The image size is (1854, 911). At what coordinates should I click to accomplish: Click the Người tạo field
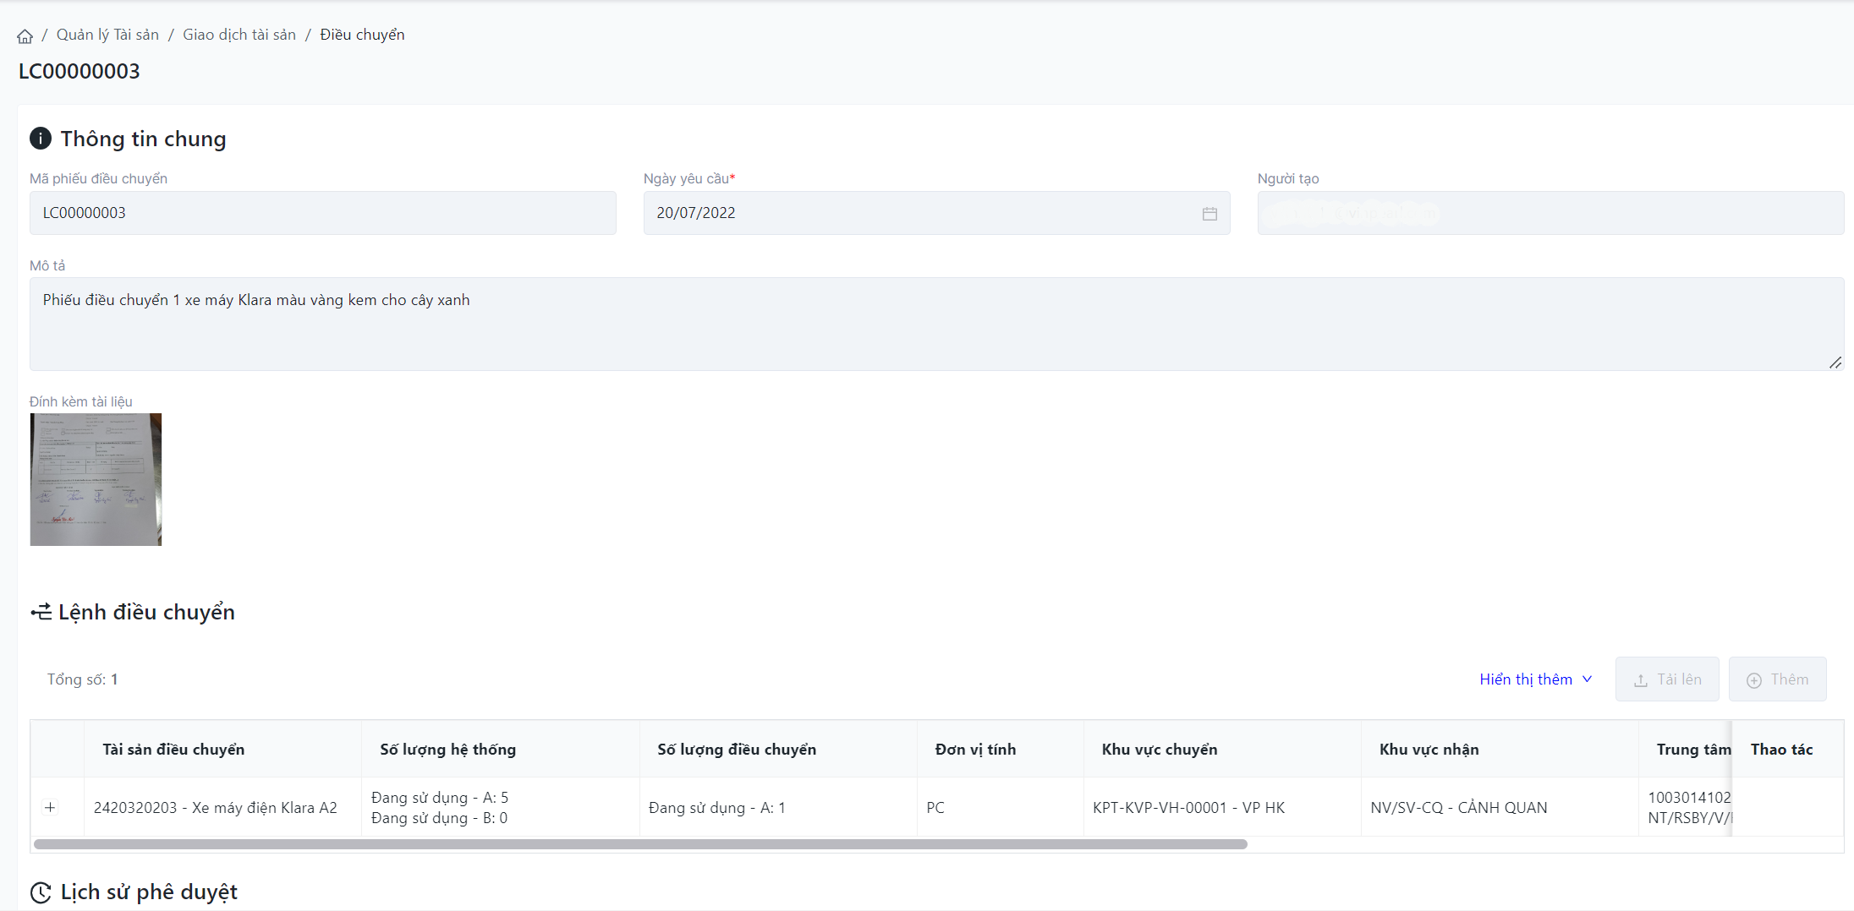tap(1550, 213)
